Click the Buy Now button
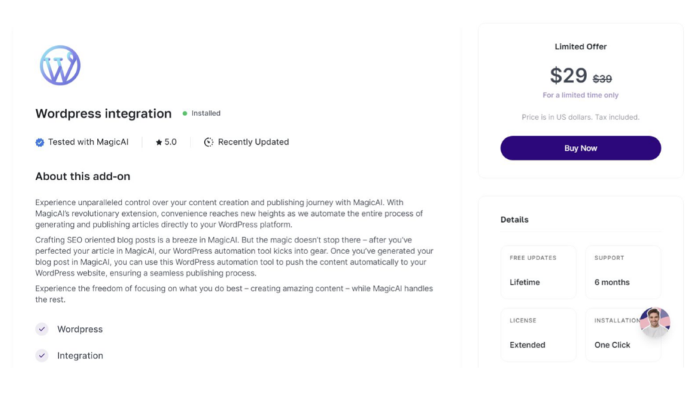The image size is (699, 403). tap(580, 148)
